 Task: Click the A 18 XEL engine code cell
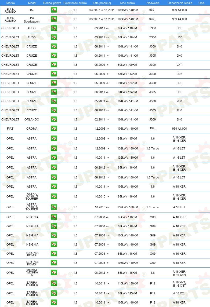[x=179, y=293]
